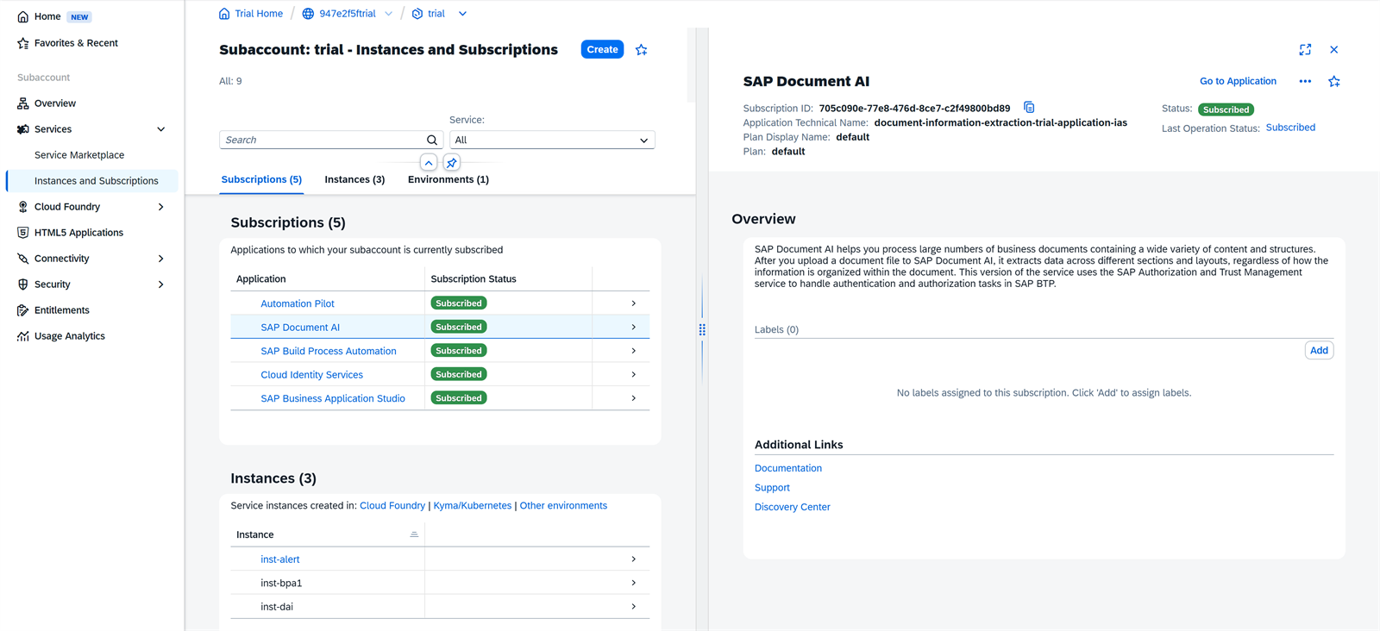Click the Favorites & Recent star icon
Screen dimensions: 1380x631
(x=23, y=43)
